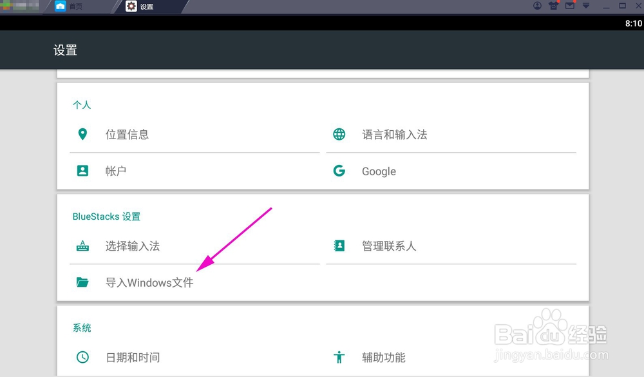Click the keyboard icon beside 选择输入法

[x=82, y=246]
